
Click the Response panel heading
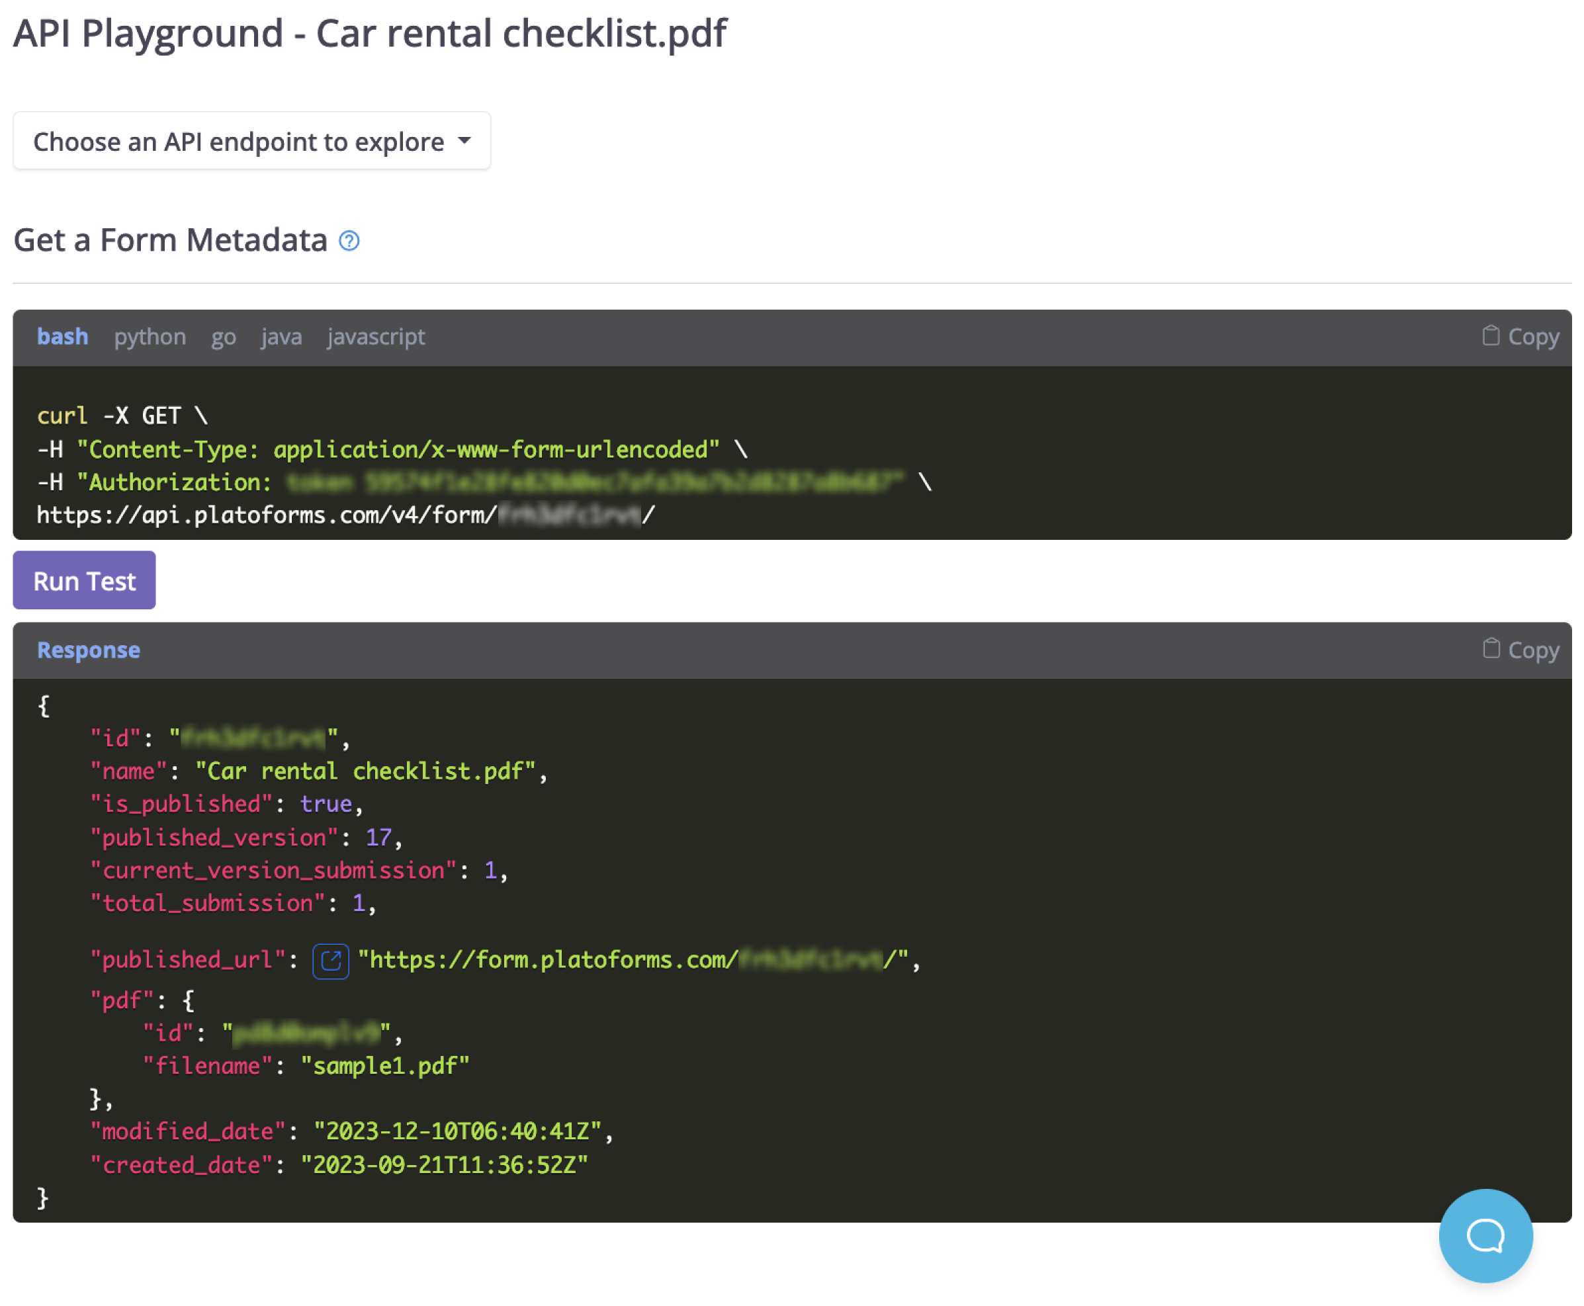coord(89,650)
